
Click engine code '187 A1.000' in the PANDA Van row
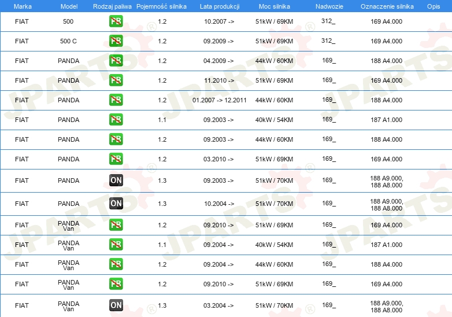coord(387,245)
